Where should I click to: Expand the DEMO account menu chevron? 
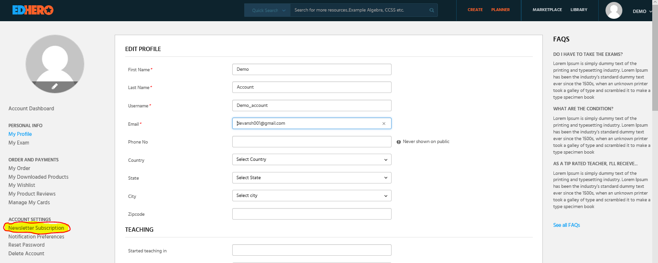click(650, 12)
